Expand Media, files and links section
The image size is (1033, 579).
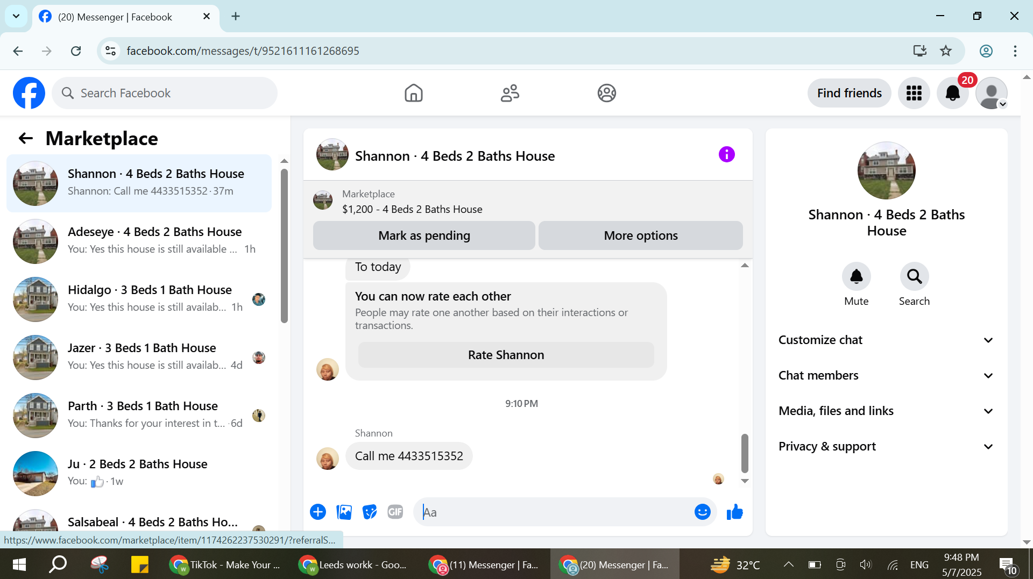[x=886, y=411]
